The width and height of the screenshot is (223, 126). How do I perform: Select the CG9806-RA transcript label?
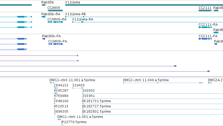[x=57, y=19]
